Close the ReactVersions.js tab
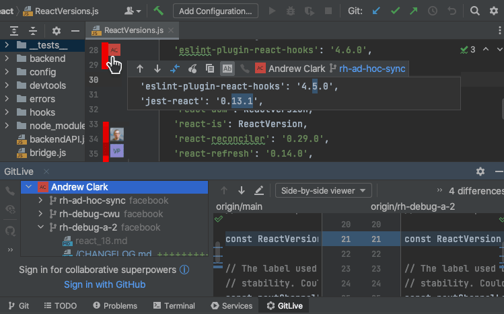The image size is (504, 314). (171, 30)
